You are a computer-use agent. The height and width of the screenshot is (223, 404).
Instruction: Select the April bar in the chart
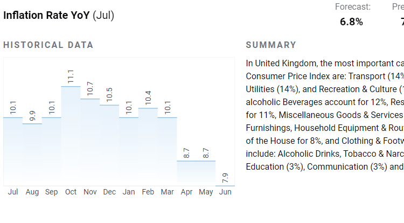(187, 172)
